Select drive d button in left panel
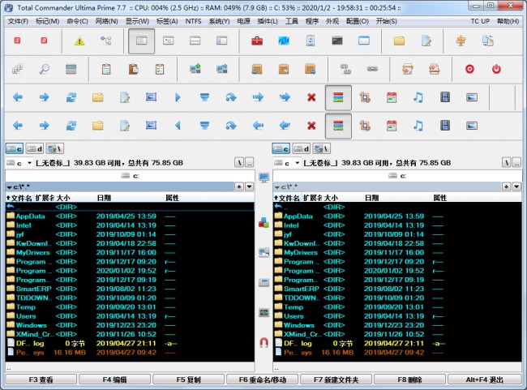527x390 pixels. point(35,148)
